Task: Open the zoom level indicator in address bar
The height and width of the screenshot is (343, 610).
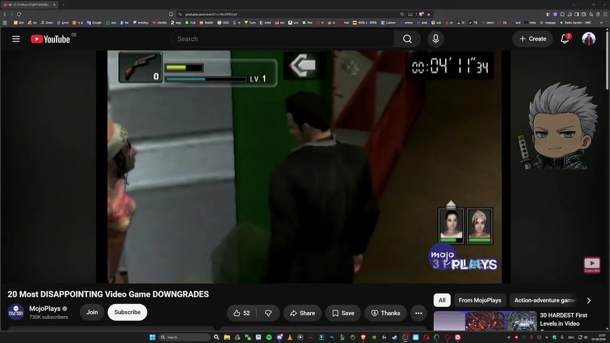Action: [402, 14]
